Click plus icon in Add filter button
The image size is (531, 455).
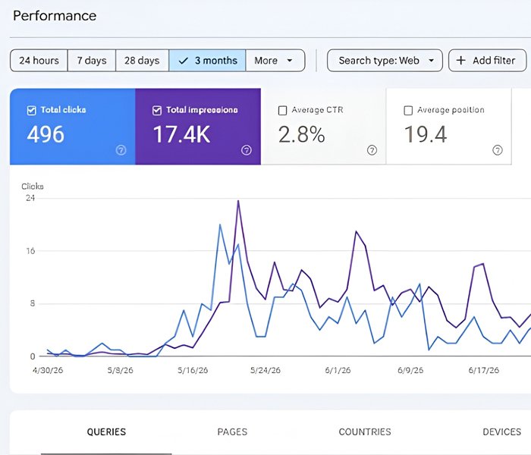coord(460,61)
